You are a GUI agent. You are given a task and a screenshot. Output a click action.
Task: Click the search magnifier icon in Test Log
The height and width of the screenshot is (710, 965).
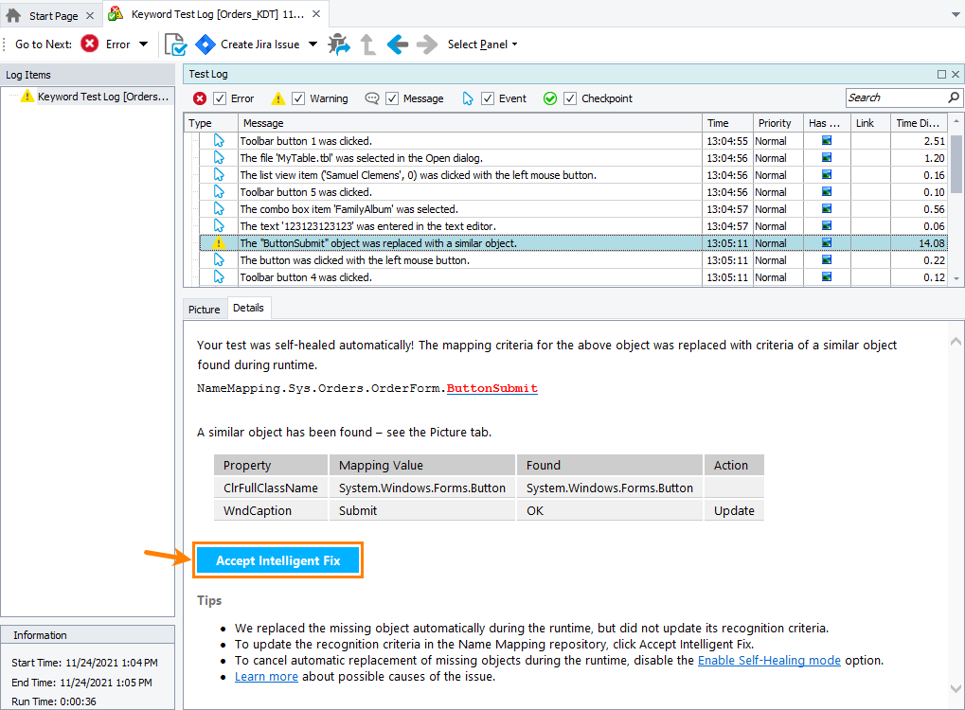[x=954, y=98]
